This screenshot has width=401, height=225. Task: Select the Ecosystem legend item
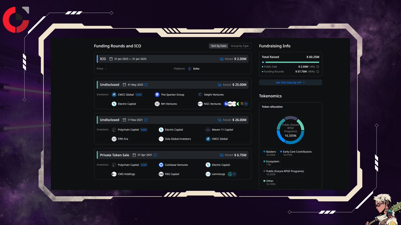271,163
